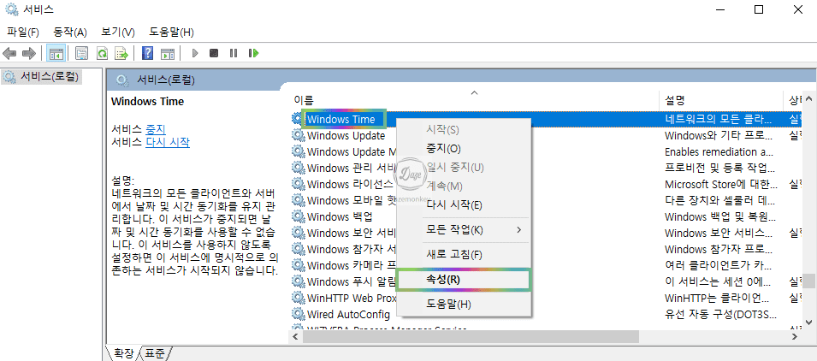Click the Back arrow toolbar icon
The height and width of the screenshot is (361, 817).
click(x=9, y=53)
